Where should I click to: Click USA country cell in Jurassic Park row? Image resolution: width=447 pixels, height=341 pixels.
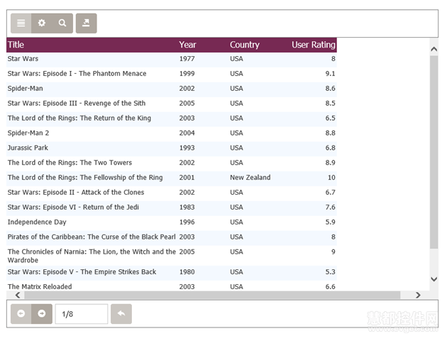[236, 148]
